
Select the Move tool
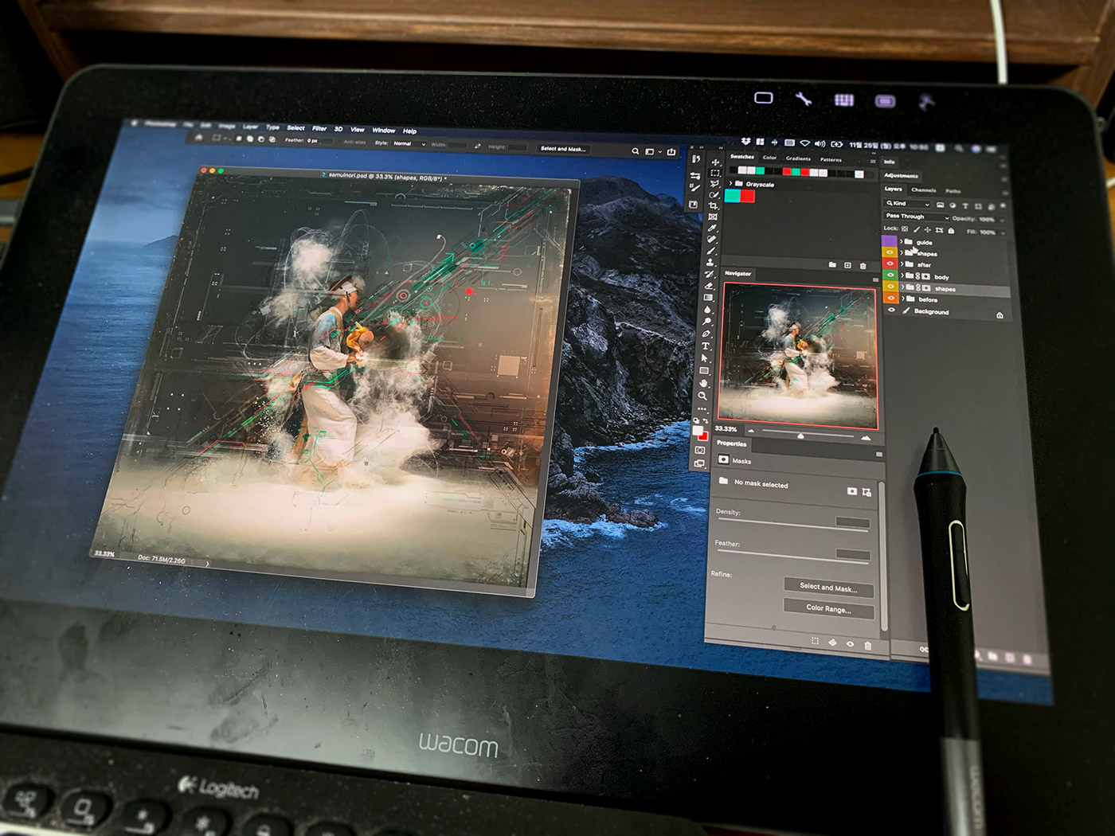pos(715,162)
